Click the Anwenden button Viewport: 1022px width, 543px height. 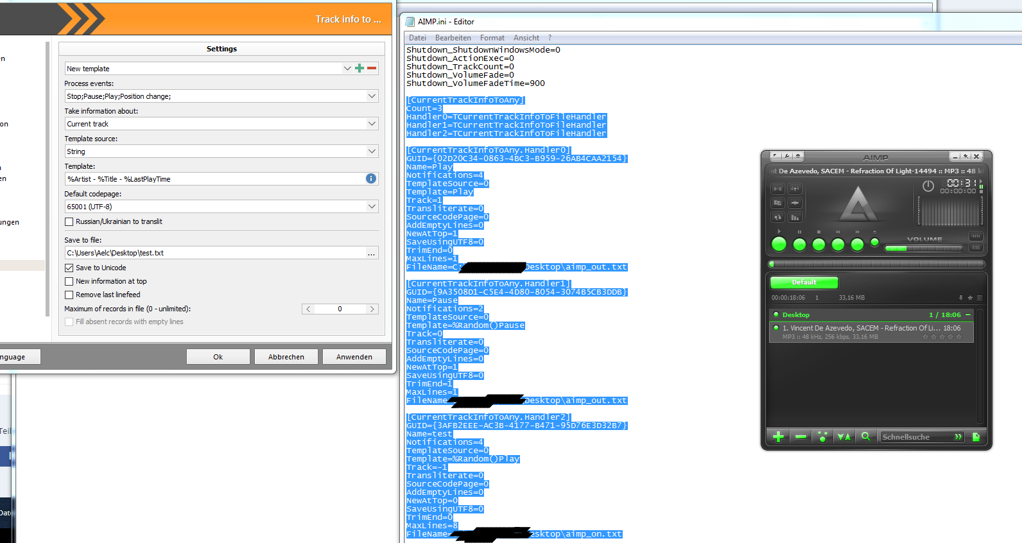pos(354,357)
